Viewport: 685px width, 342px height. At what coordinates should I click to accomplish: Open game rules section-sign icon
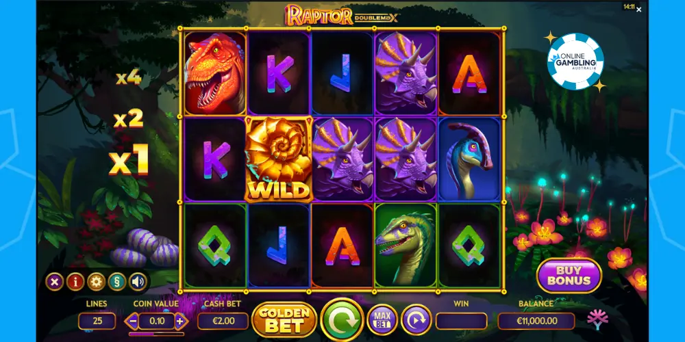117,282
